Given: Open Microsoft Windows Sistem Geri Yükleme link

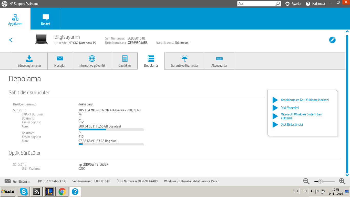Looking at the screenshot, I should click(302, 116).
